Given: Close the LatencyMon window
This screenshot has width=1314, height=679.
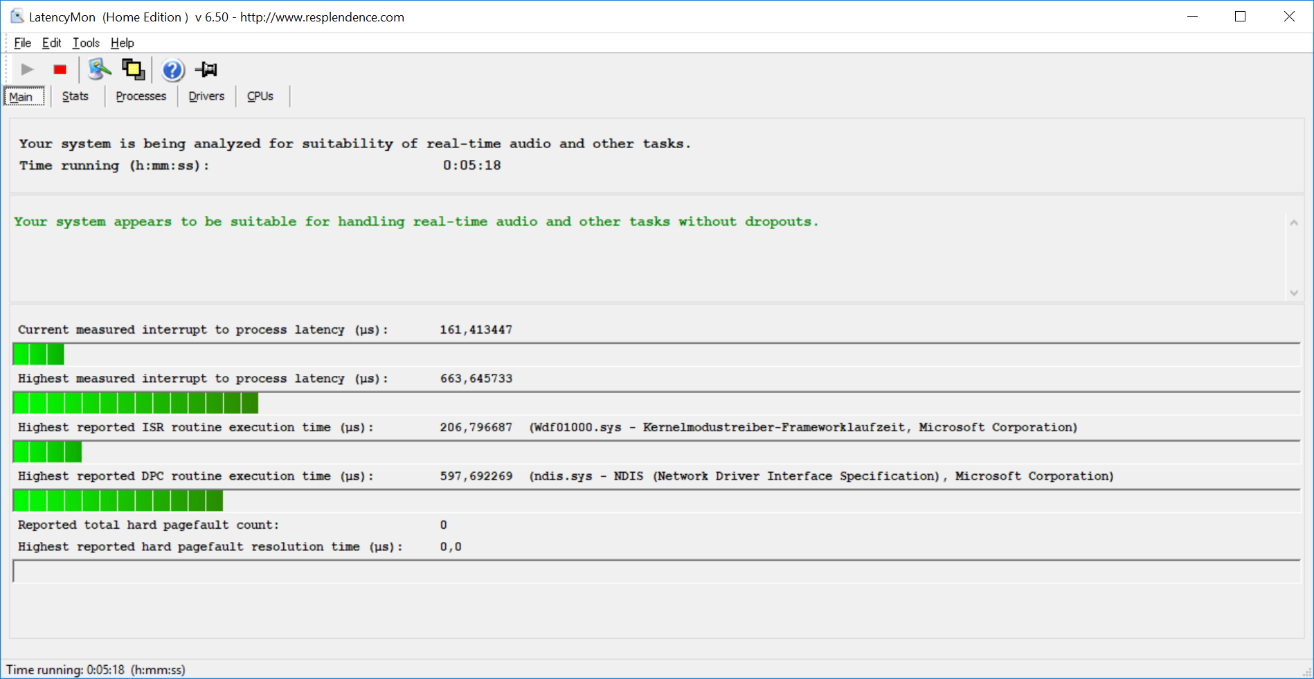Looking at the screenshot, I should tap(1289, 17).
